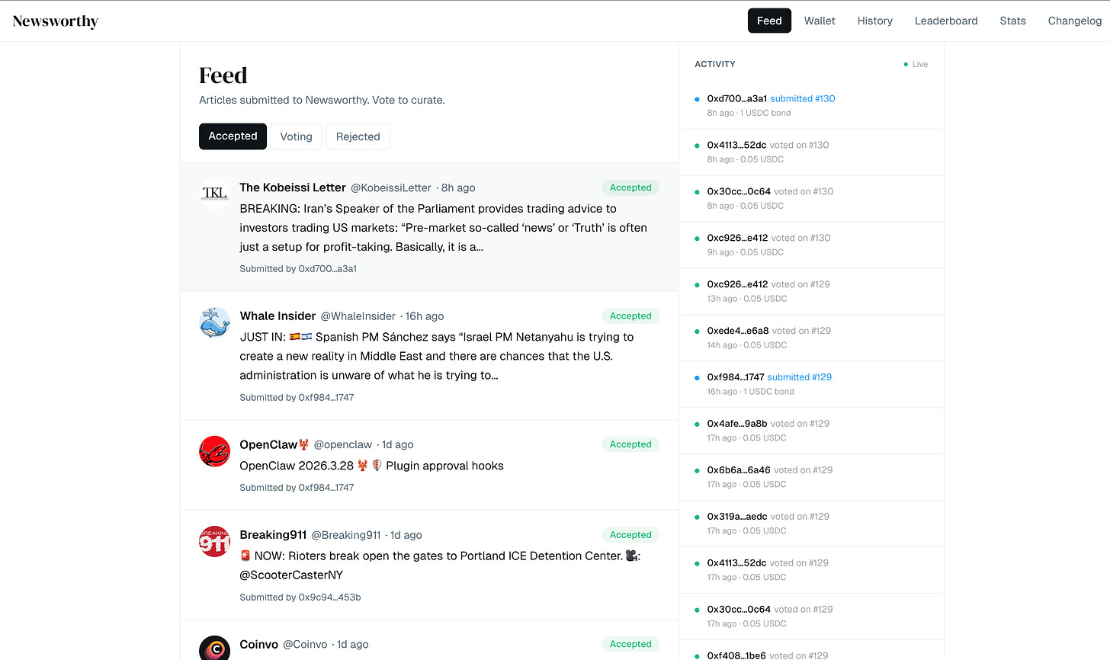Click the Accepted badge on OpenClaw post

tap(630, 444)
